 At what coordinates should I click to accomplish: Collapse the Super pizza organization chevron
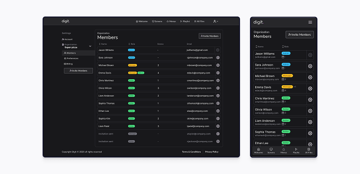(x=90, y=46)
